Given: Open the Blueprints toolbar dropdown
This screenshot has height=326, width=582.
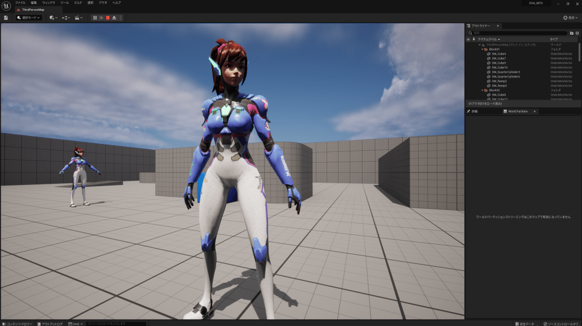Looking at the screenshot, I should [x=66, y=18].
